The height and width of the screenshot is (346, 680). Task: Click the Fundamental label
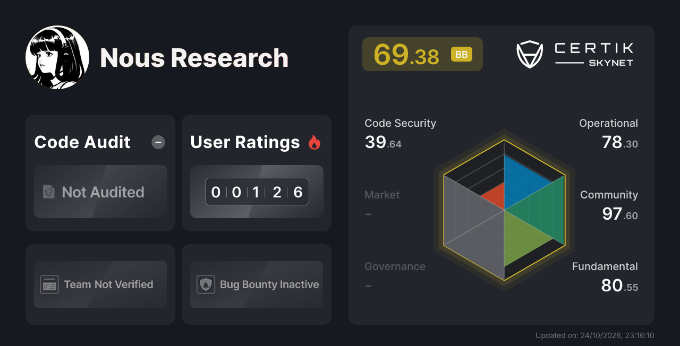(x=605, y=266)
